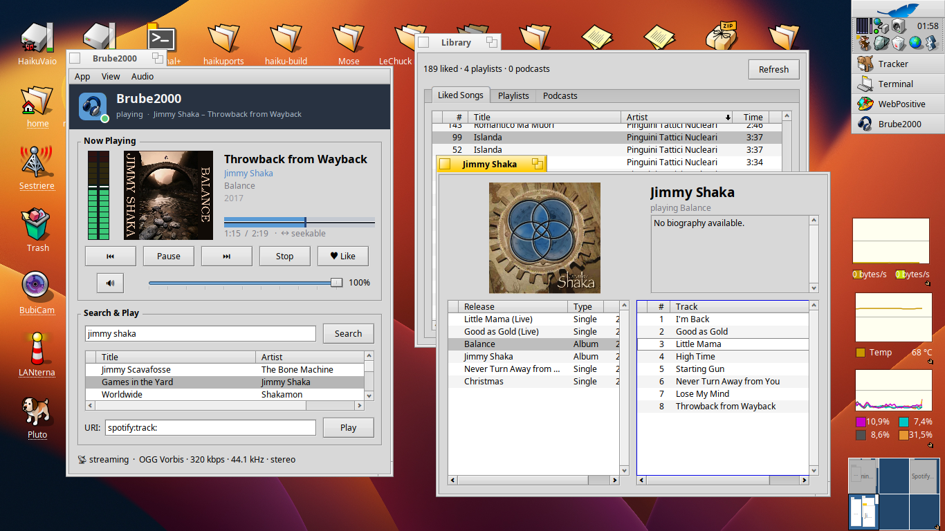Toggle the Like heart button
The height and width of the screenshot is (531, 945).
click(343, 256)
